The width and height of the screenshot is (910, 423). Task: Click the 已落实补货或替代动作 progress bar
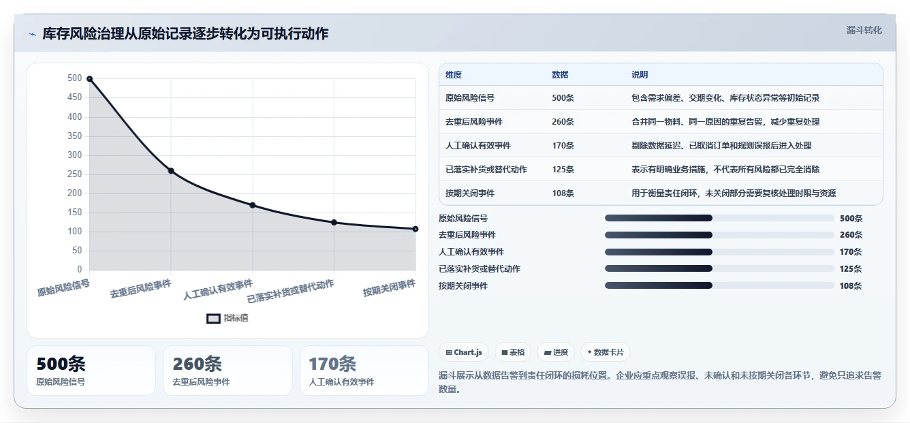(719, 269)
